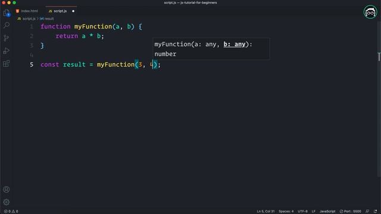Image resolution: width=381 pixels, height=214 pixels.
Task: Click the profile avatar logo at top right
Action: pos(370,12)
